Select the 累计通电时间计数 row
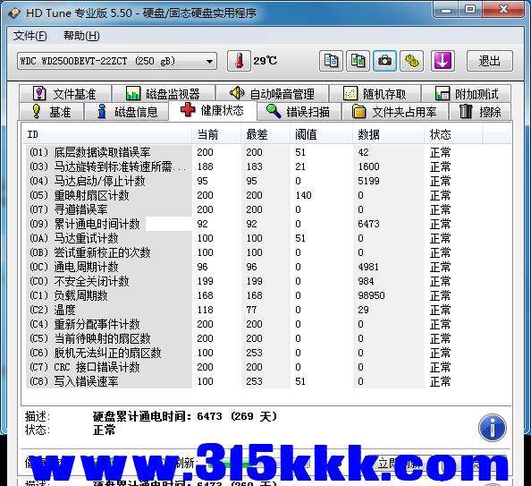The width and height of the screenshot is (531, 486). [267, 224]
